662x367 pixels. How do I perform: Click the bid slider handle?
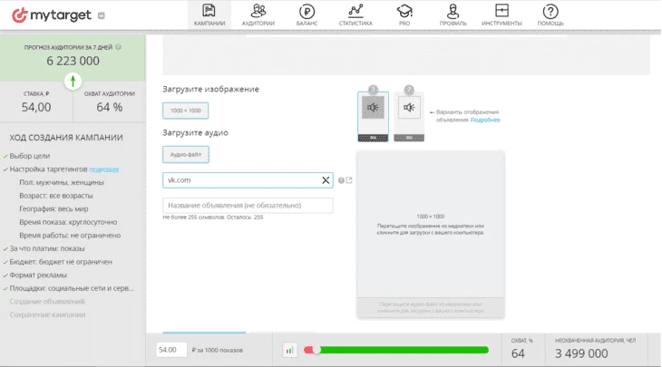(316, 350)
